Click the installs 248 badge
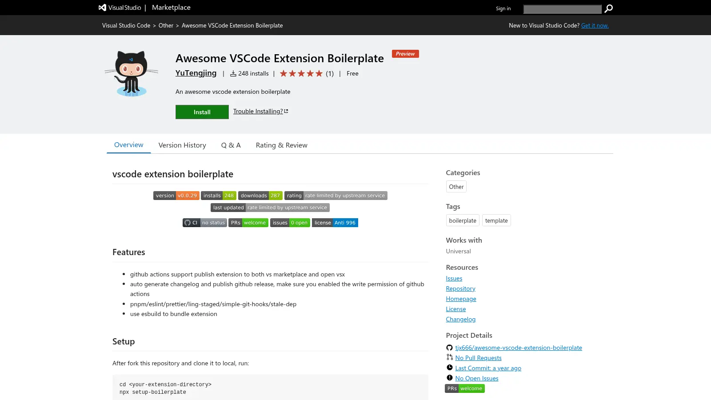The height and width of the screenshot is (400, 711). click(x=218, y=196)
